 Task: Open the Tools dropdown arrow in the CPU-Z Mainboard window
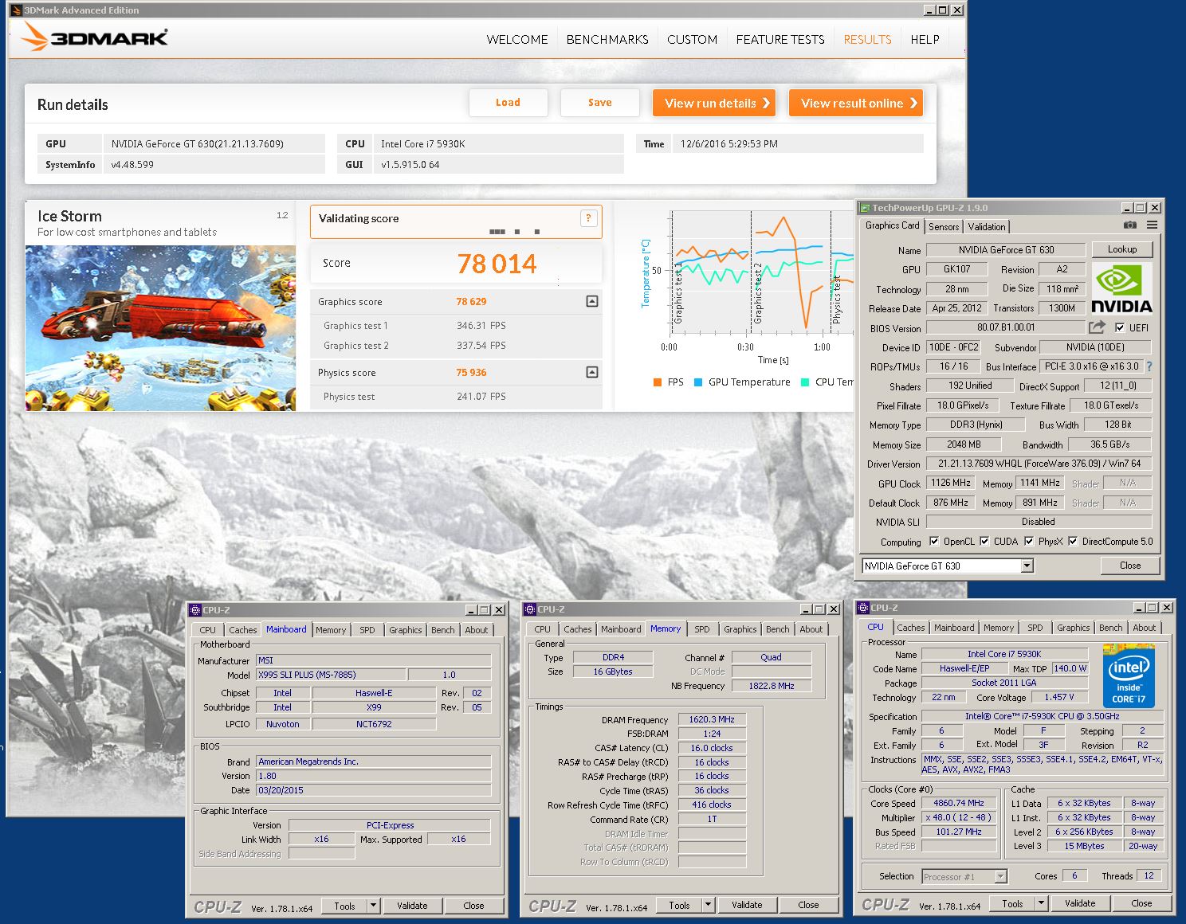pos(373,906)
